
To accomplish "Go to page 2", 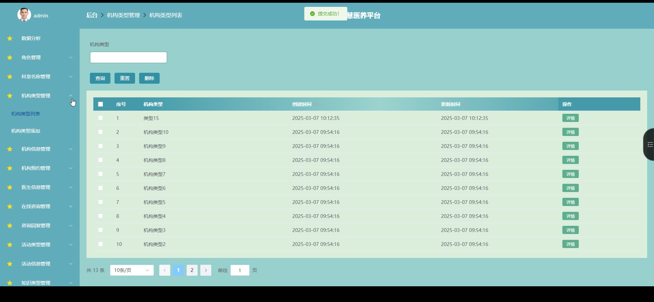I will (x=192, y=270).
